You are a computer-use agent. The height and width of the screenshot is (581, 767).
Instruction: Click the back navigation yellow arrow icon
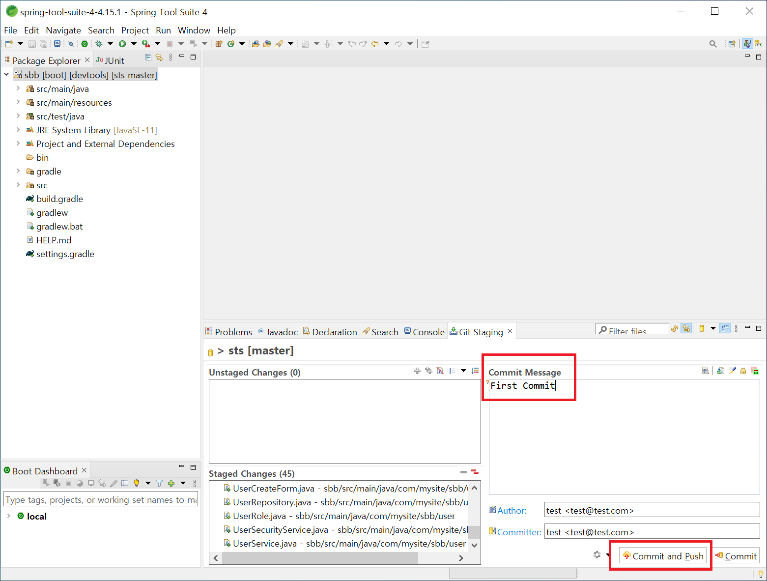point(375,44)
